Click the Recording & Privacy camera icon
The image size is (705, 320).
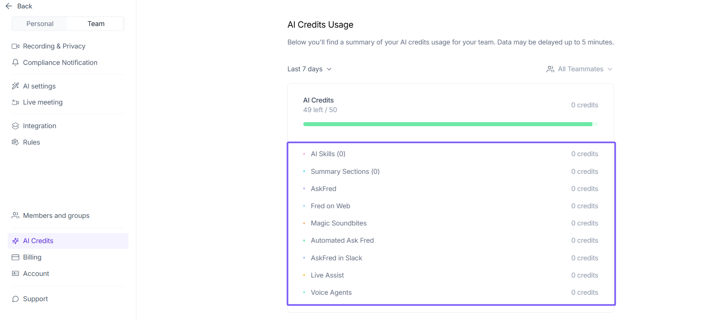(x=16, y=46)
